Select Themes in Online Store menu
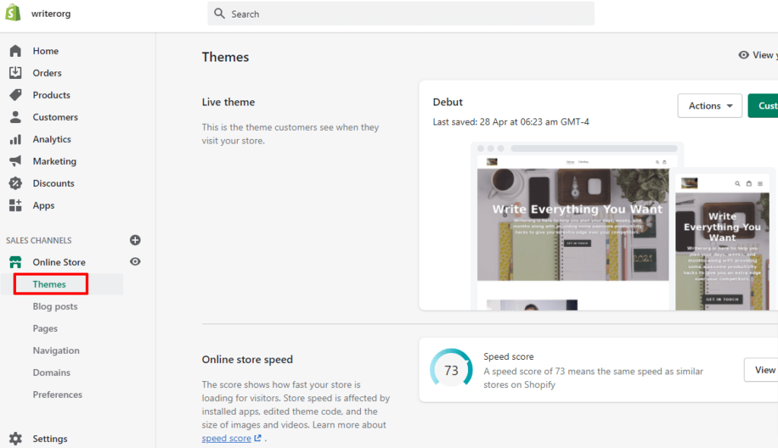The height and width of the screenshot is (448, 778). (x=49, y=284)
